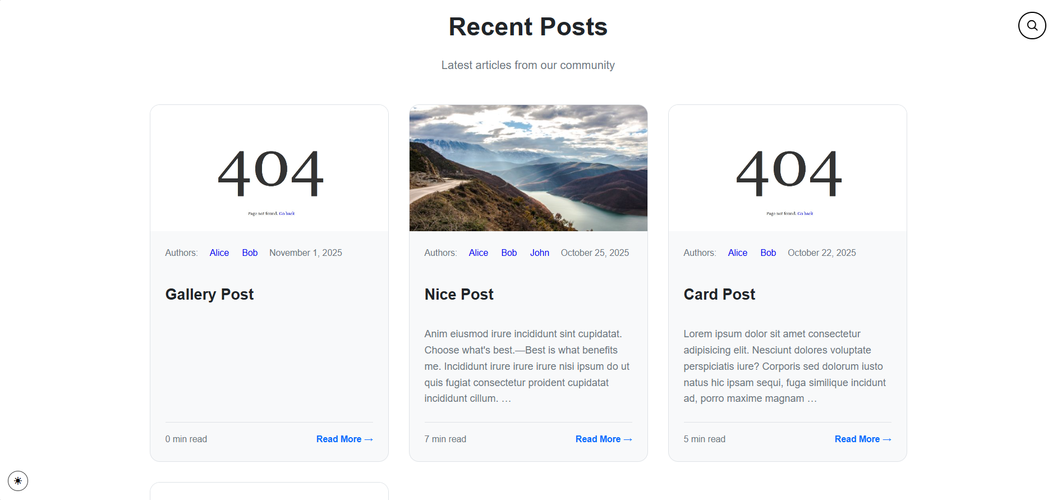Click Go back link in Gallery Post image
Viewport: 1057px width, 500px height.
287,214
